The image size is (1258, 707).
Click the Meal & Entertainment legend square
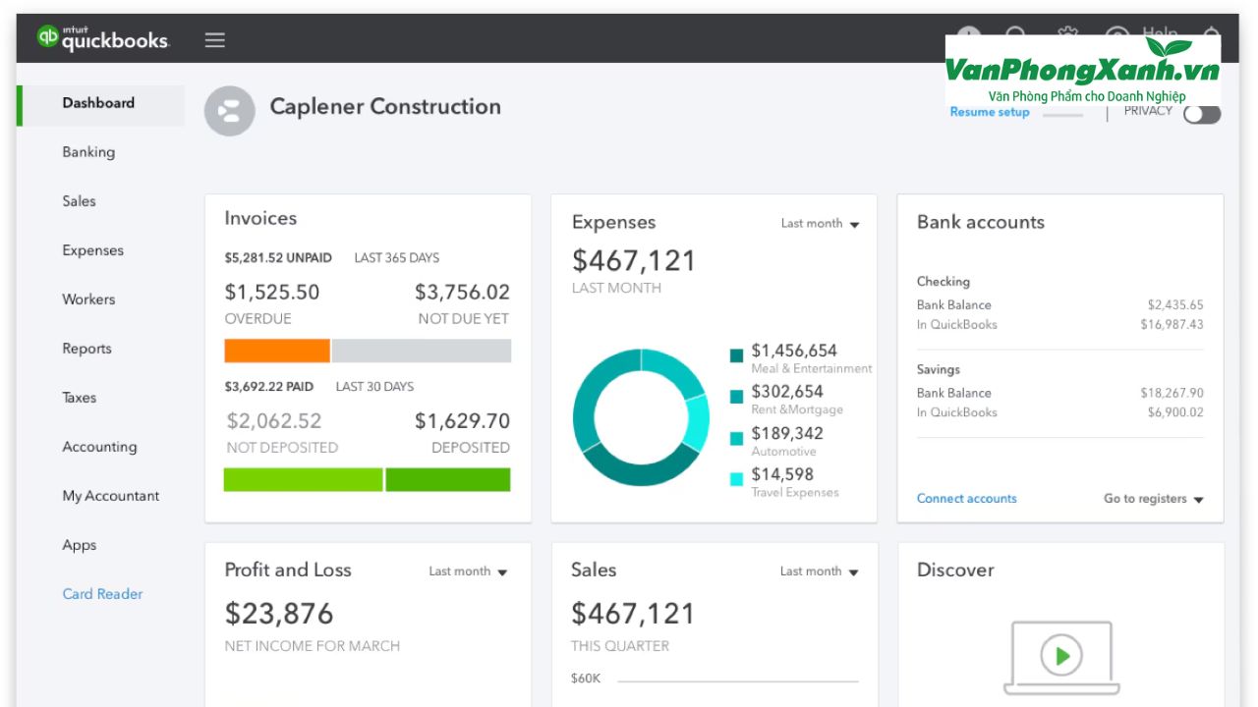tap(737, 355)
